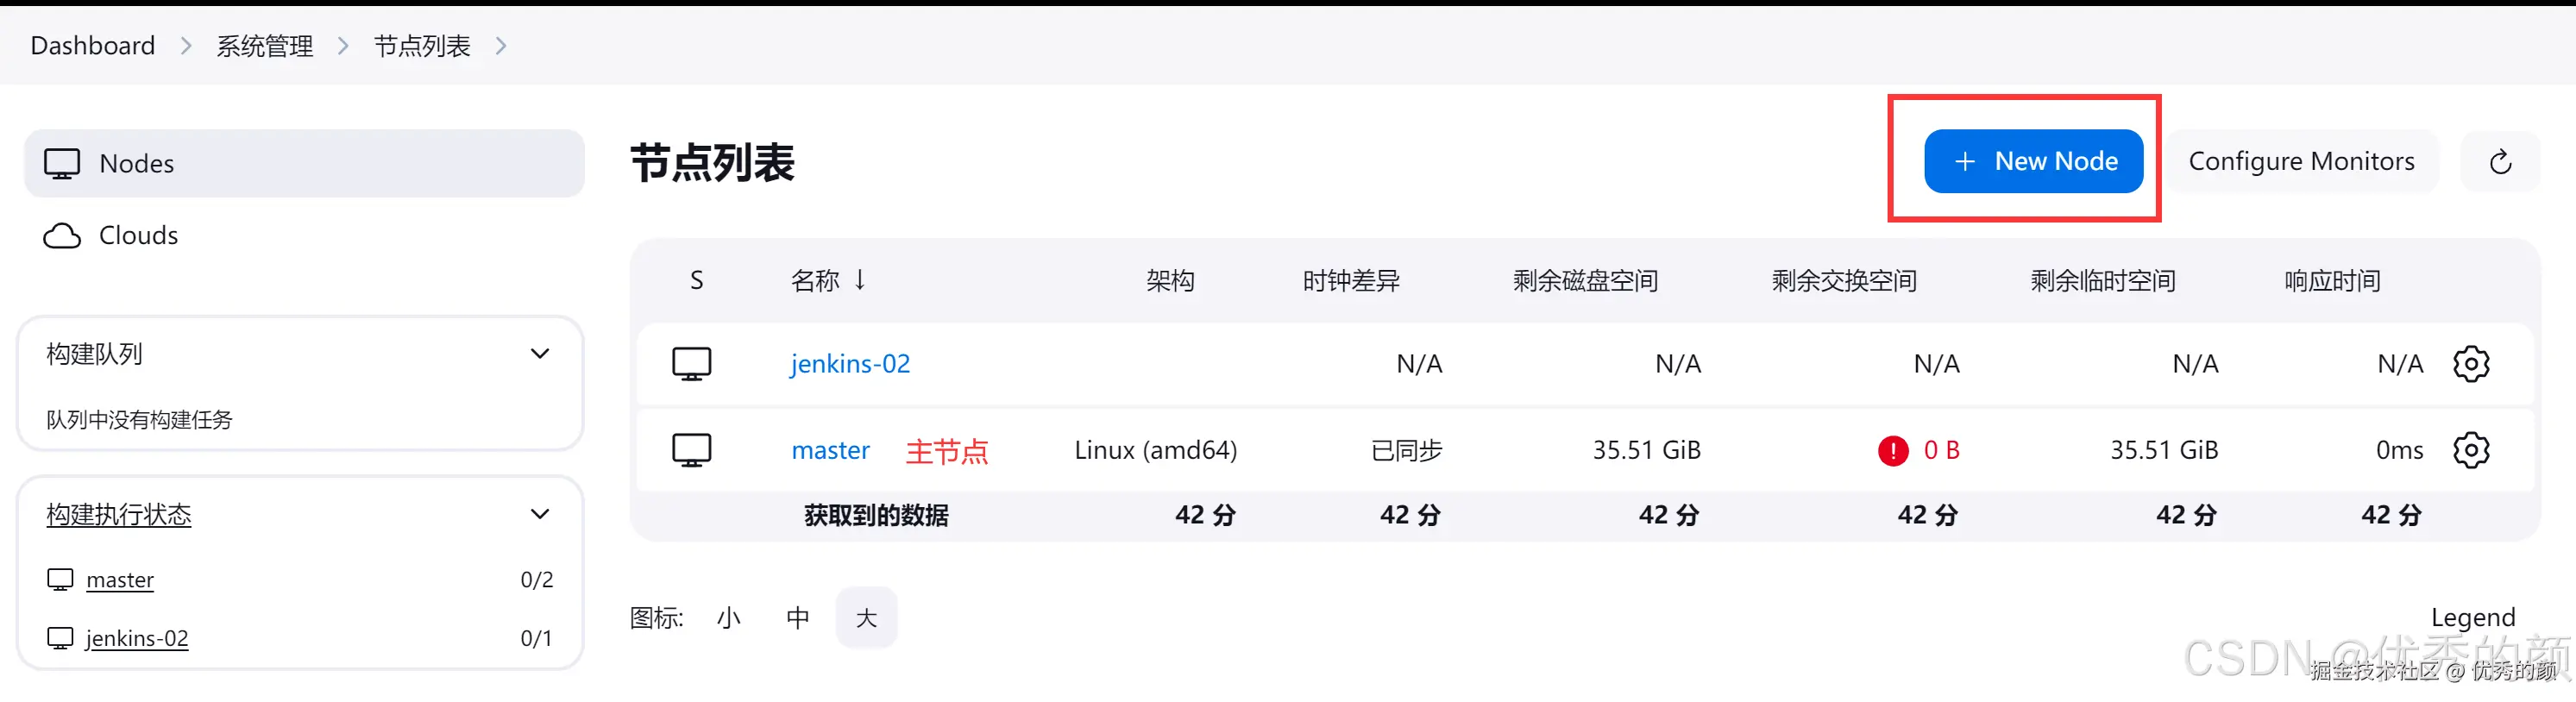
Task: Click the jenkins-02 row computer status icon
Action: click(x=691, y=364)
